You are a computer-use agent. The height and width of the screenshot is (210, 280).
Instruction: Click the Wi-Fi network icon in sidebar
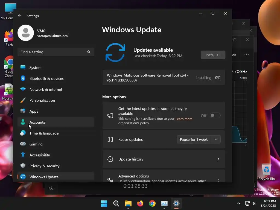[23, 89]
